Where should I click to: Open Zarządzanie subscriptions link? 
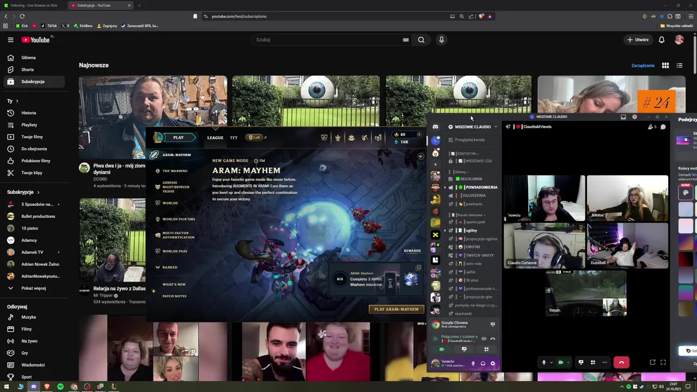[643, 65]
